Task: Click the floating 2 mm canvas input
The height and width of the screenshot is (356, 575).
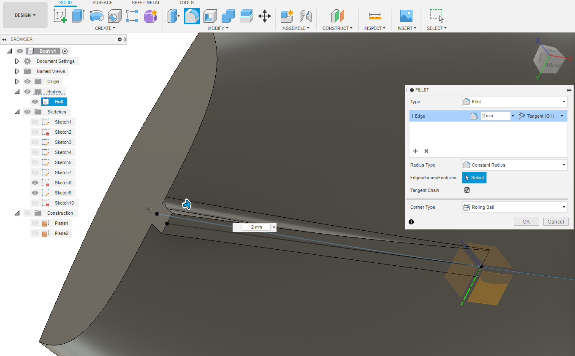Action: point(256,227)
